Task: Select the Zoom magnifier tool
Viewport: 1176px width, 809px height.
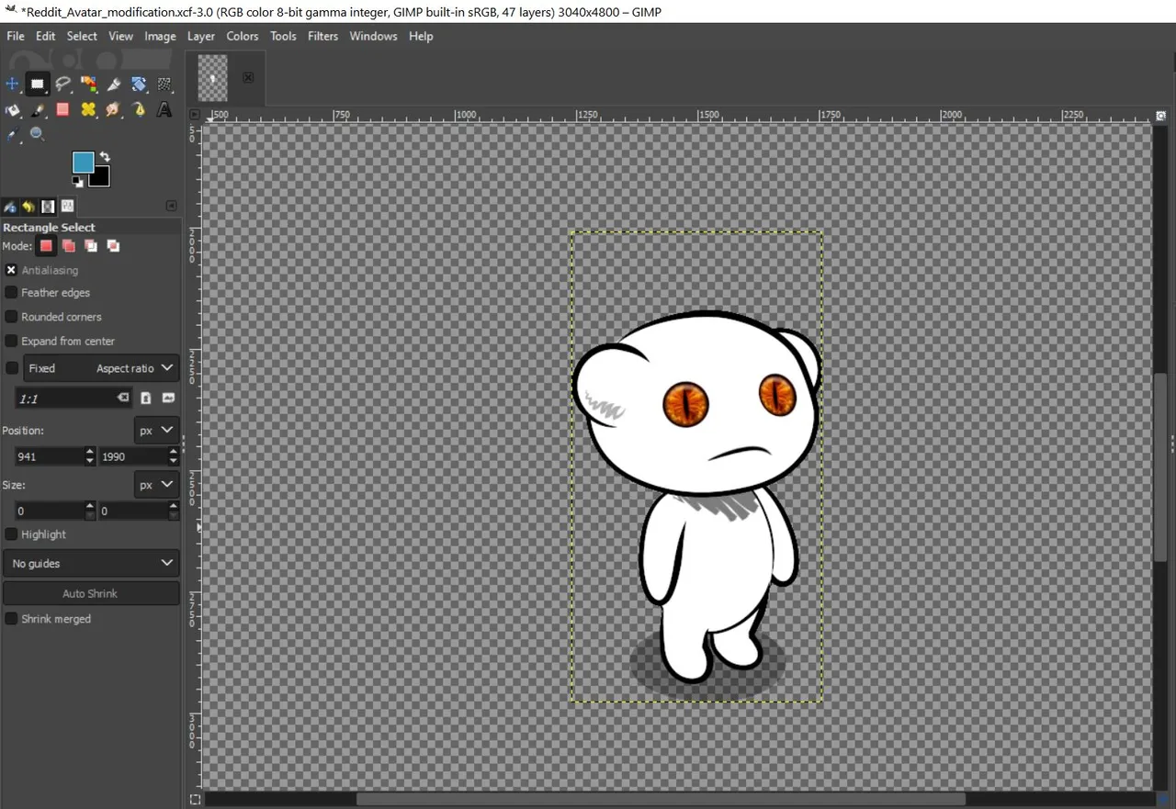Action: (37, 135)
